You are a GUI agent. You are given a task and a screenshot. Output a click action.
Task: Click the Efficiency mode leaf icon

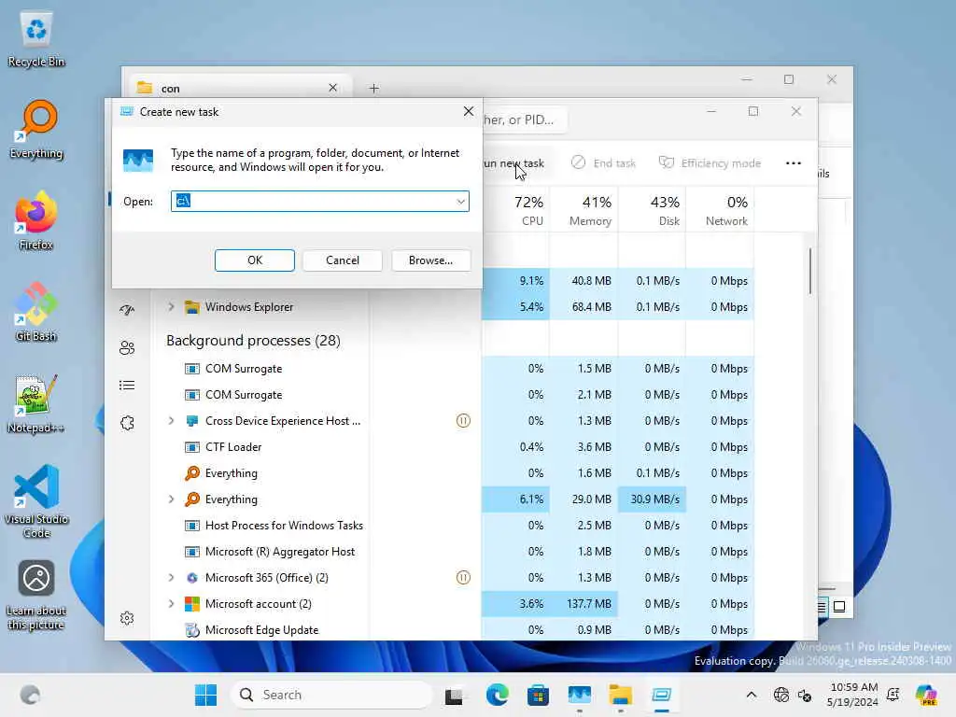667,162
